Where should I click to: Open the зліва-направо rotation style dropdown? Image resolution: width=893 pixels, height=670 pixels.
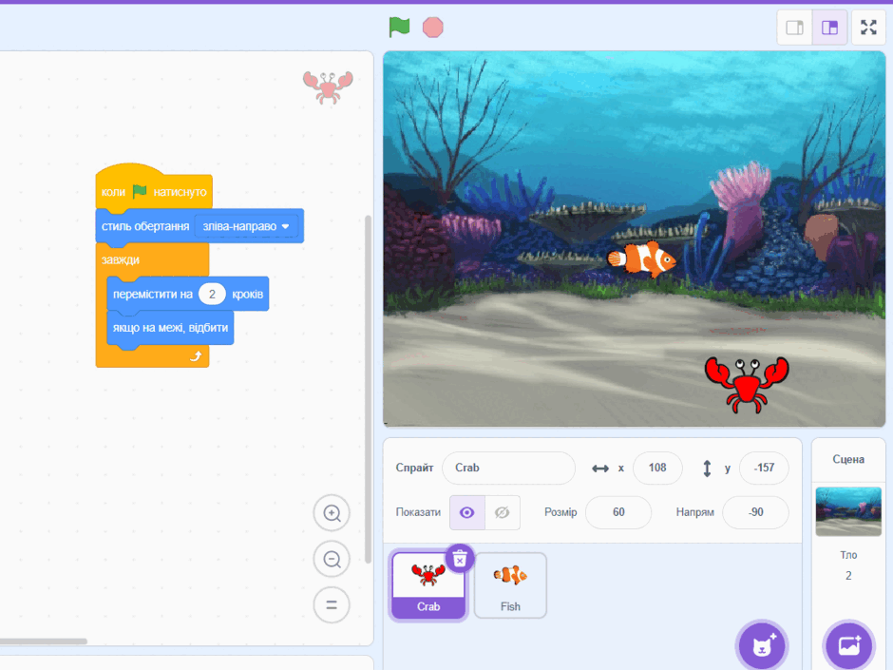(246, 226)
